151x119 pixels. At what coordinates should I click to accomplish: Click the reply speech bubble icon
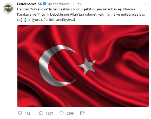(20, 113)
